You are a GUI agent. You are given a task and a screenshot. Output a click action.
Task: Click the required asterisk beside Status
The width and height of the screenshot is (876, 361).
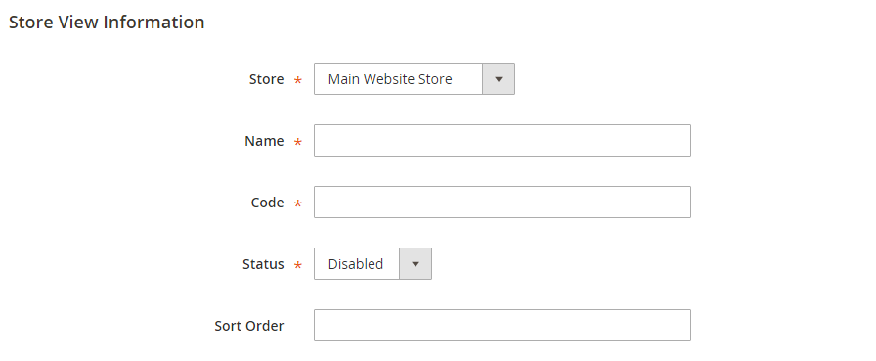click(x=298, y=265)
